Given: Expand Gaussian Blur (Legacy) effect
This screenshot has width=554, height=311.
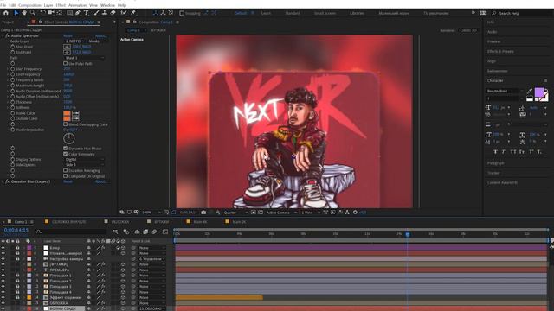Looking at the screenshot, I should click(3, 181).
